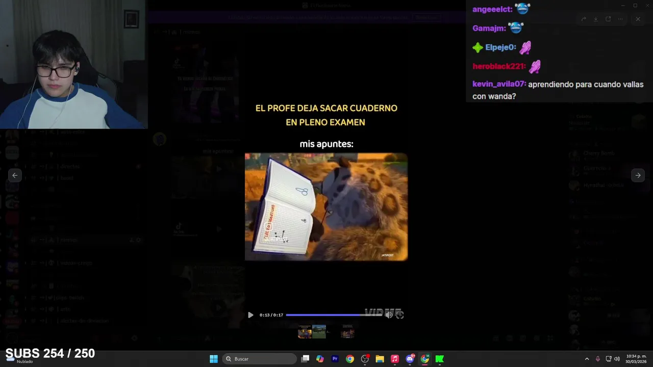Expand the hidden system tray icons chevron

tap(587, 359)
